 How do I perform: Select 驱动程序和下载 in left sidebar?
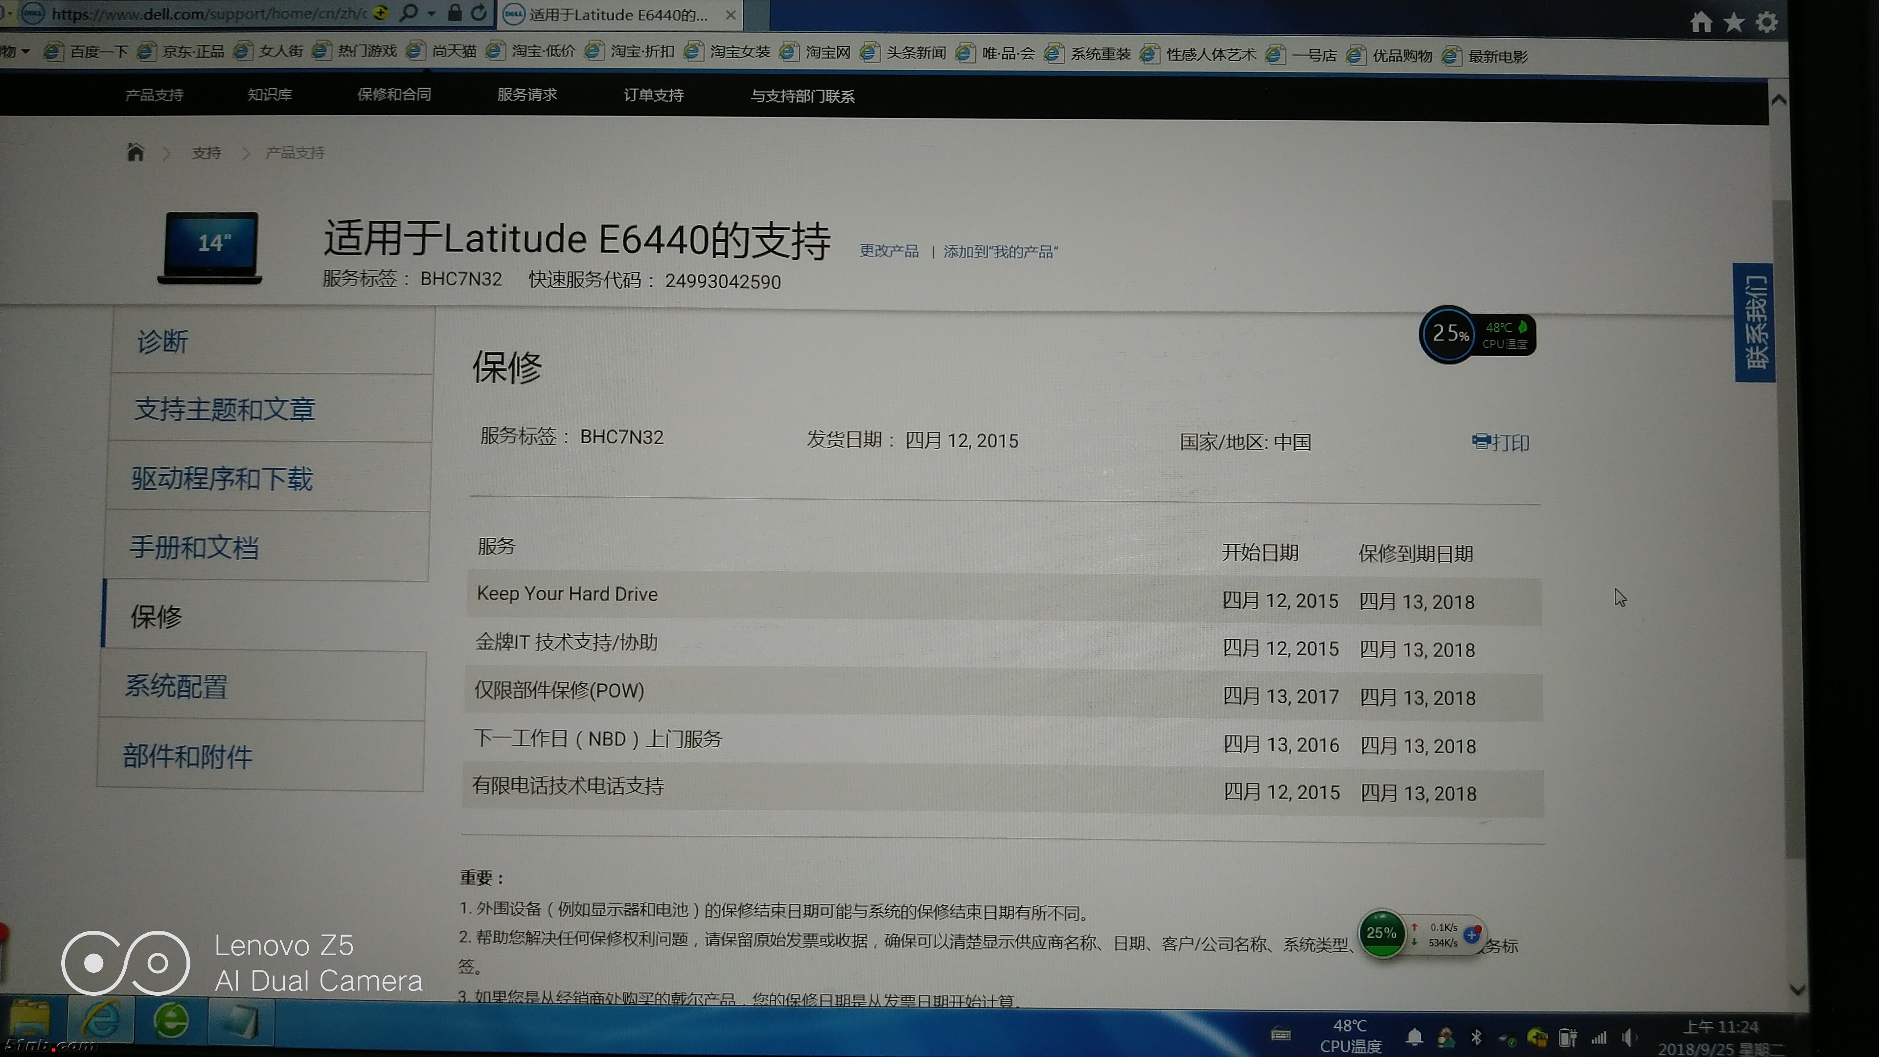[222, 479]
